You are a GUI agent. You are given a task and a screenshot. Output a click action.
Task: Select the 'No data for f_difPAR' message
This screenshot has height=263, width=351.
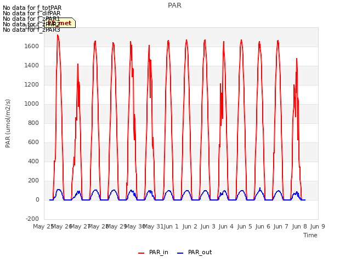32,13
